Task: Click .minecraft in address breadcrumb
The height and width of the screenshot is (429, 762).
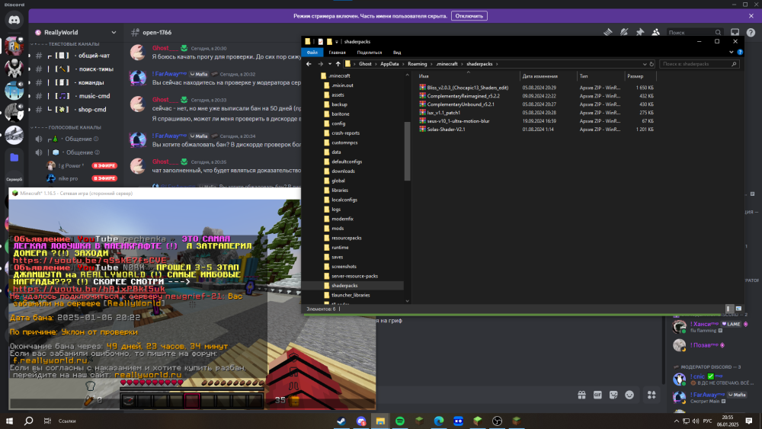Action: click(447, 64)
